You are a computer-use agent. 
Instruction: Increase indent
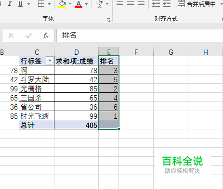coord(167,4)
